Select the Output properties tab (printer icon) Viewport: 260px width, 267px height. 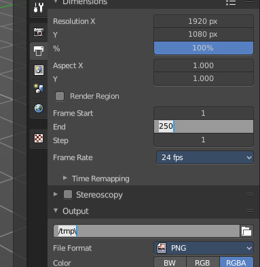[x=39, y=51]
